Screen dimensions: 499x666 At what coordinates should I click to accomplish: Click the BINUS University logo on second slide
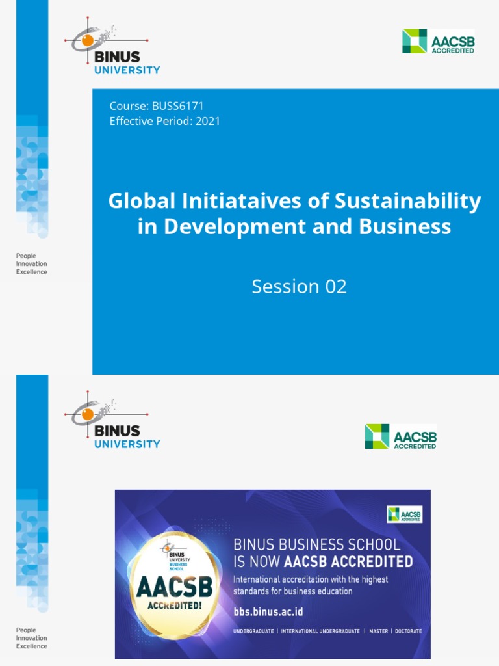112,420
